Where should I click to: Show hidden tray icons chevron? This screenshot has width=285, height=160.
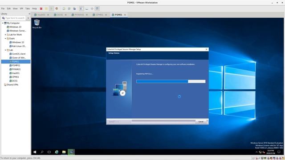coord(256,152)
